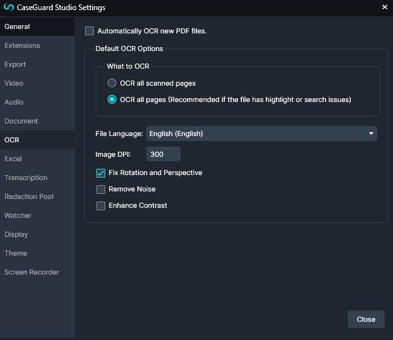Select OCR all scanned pages option
Viewport: 393px width, 340px height.
point(111,83)
